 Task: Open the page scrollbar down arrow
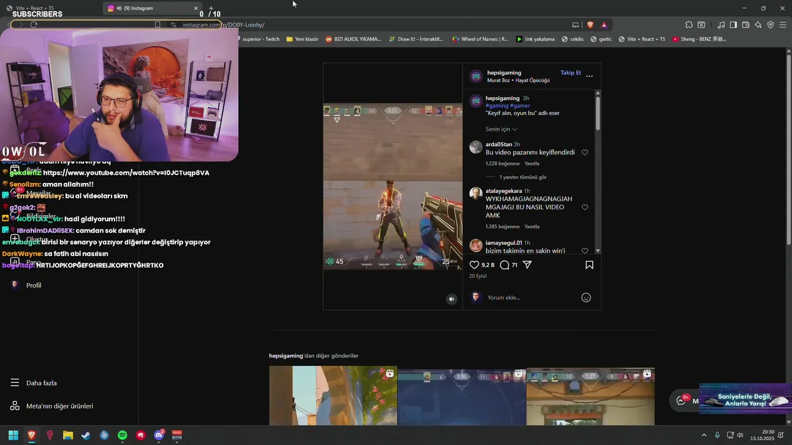point(788,422)
